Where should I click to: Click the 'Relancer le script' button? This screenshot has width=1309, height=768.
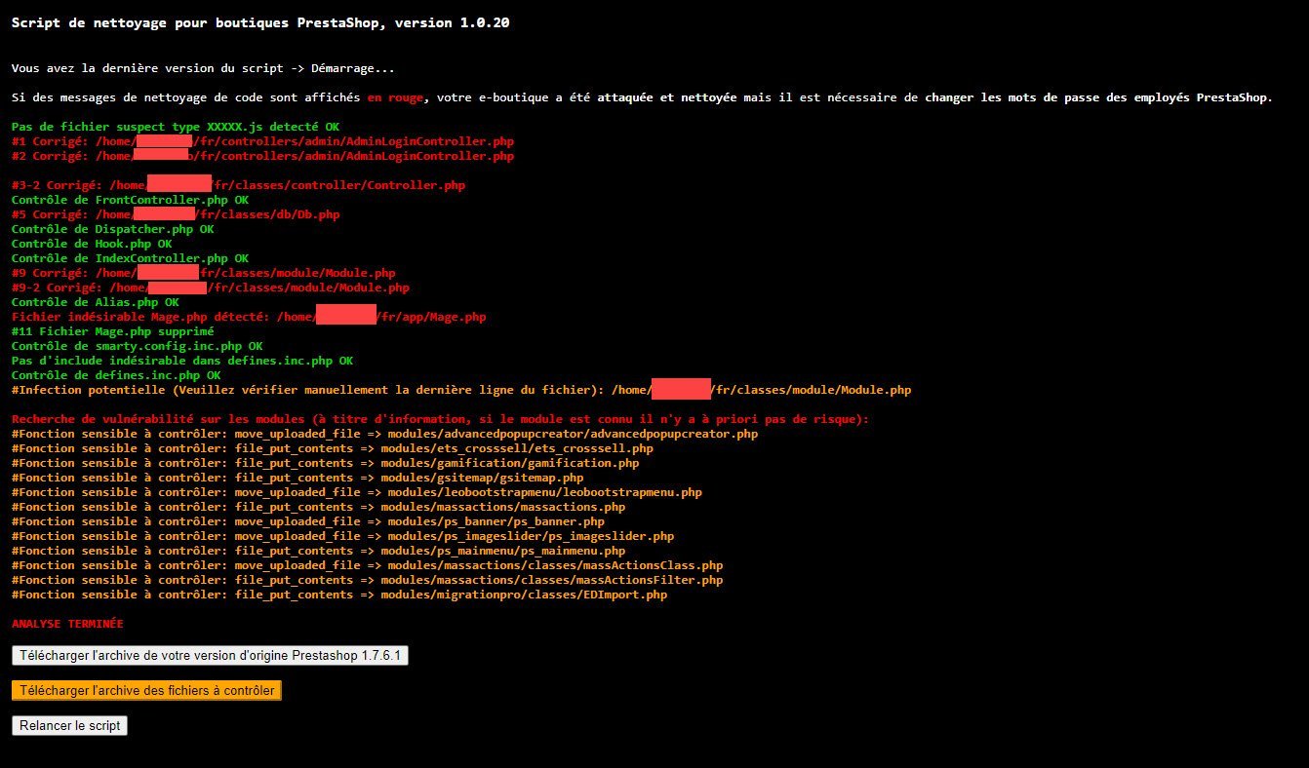click(x=69, y=726)
